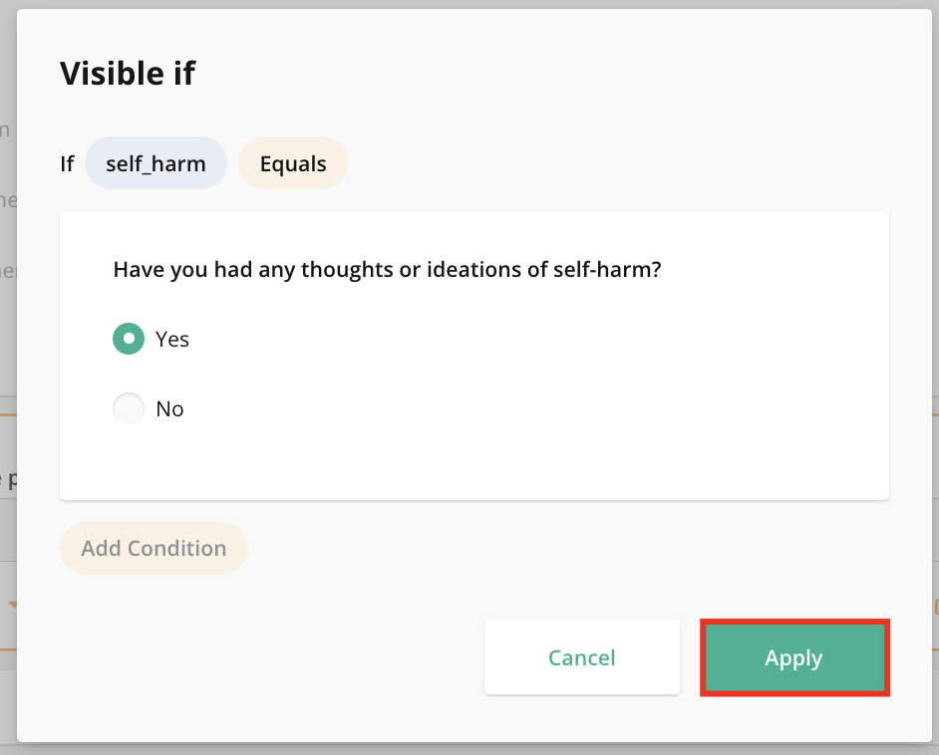Cancel the visibility condition setup
This screenshot has height=755, width=939.
coord(581,657)
